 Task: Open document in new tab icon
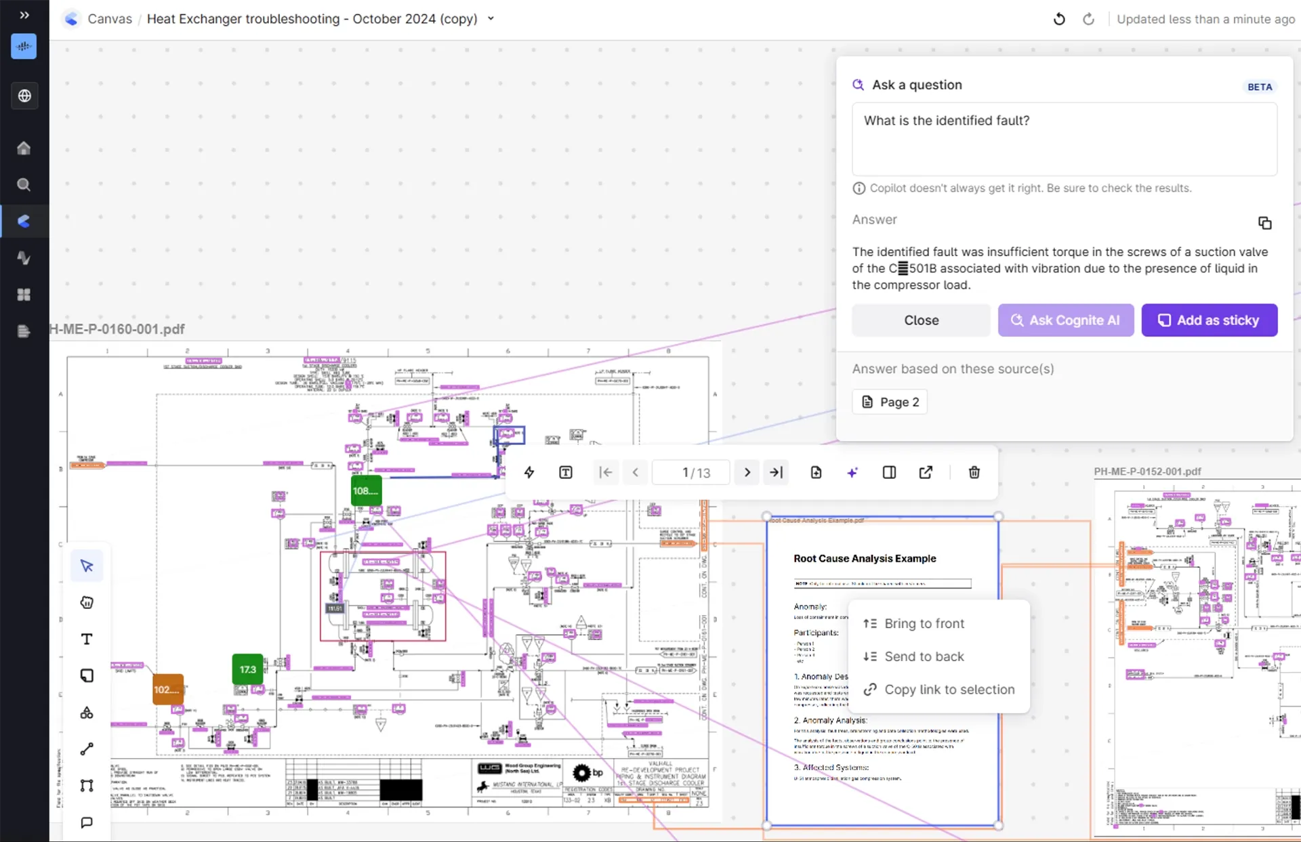tap(926, 473)
